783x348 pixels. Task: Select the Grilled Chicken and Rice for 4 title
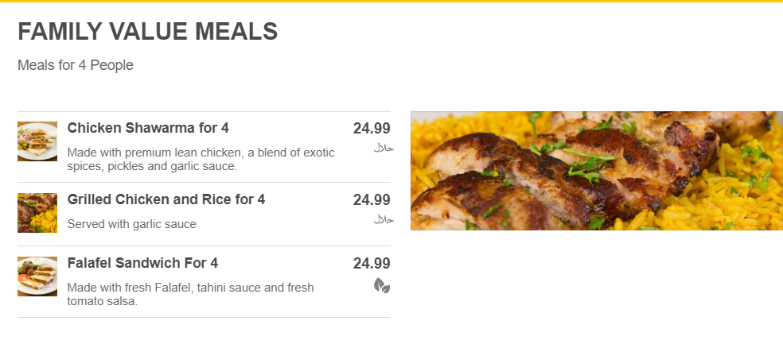[x=166, y=199]
